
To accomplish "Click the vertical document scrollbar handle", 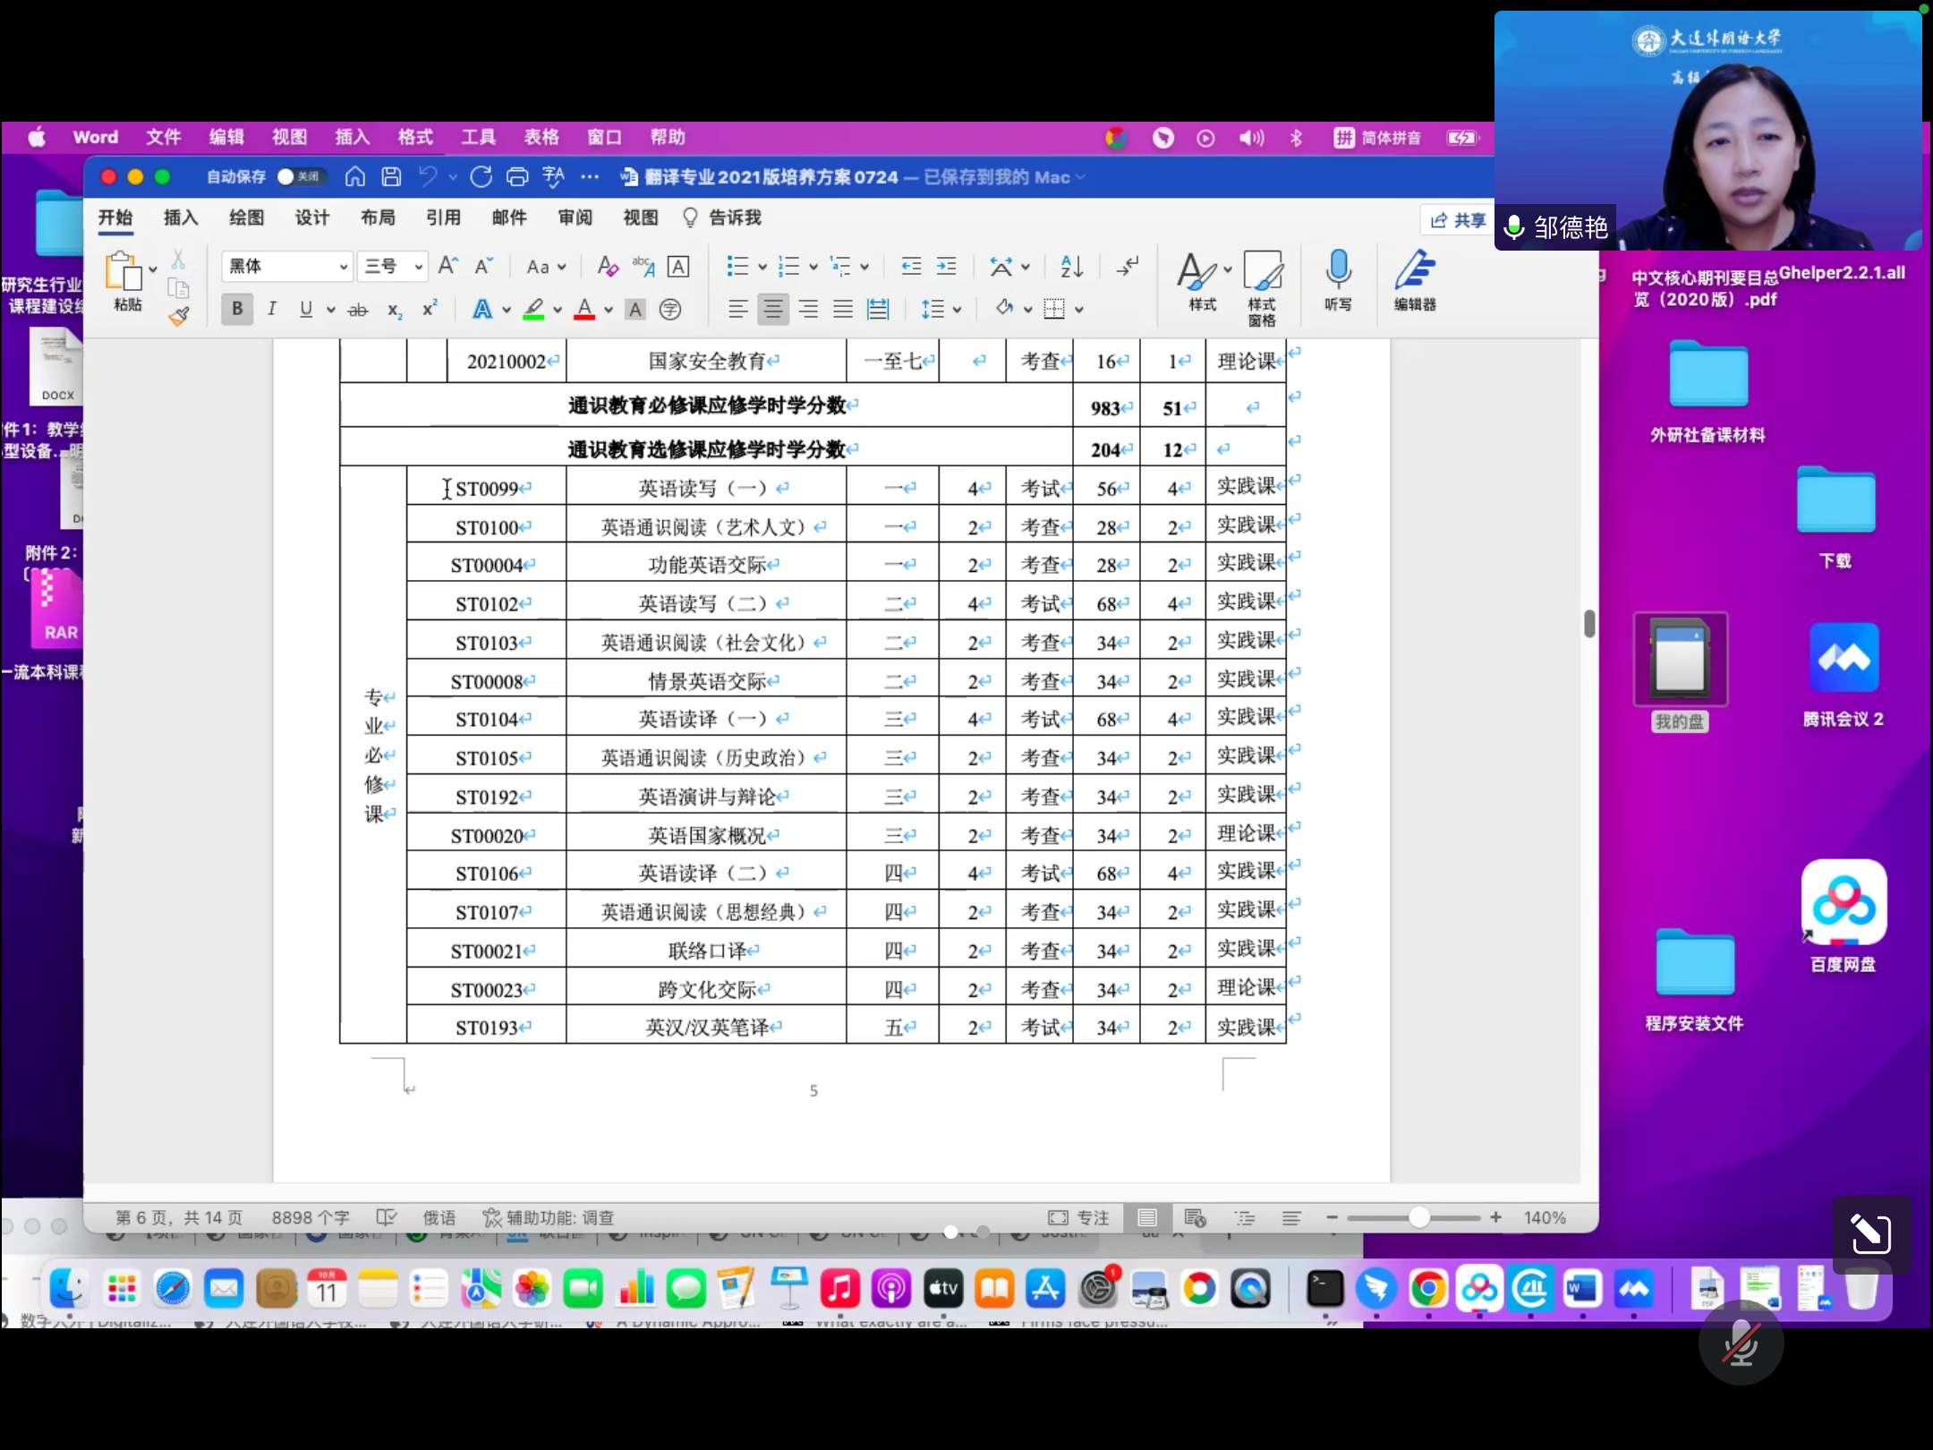I will pos(1589,623).
